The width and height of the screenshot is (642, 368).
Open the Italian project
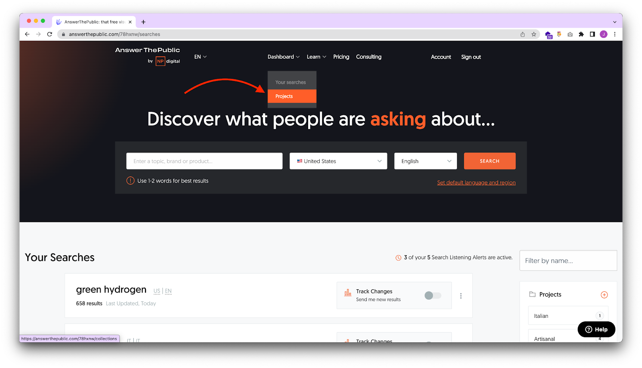[x=568, y=316]
